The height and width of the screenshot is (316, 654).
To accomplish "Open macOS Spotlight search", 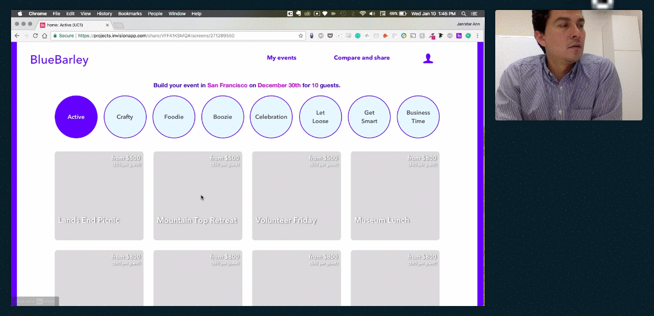I will (464, 14).
